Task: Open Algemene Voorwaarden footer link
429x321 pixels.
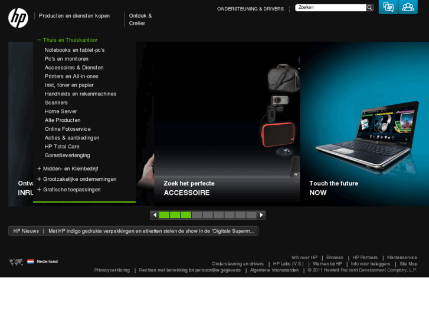Action: 274,270
